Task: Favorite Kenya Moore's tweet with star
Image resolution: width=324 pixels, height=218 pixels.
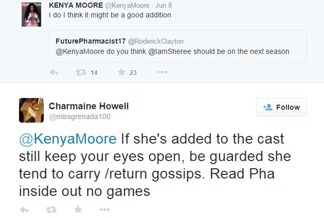Action: [121, 72]
